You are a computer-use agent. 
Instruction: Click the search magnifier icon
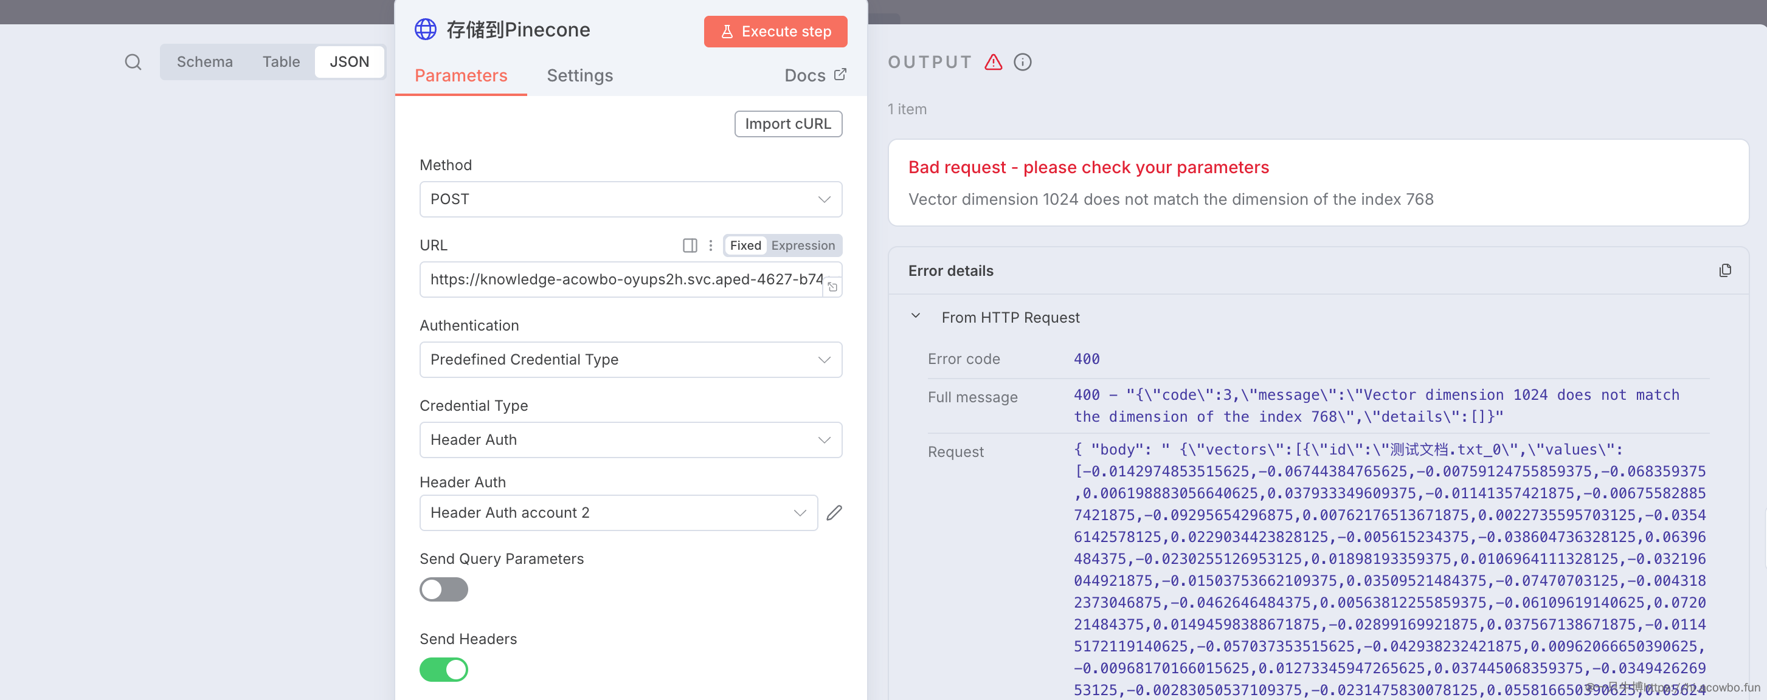coord(133,63)
